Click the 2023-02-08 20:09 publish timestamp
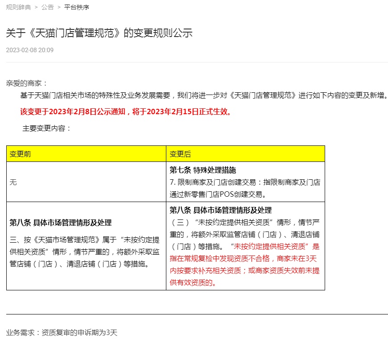Viewport: 388px width, 343px height. [x=30, y=50]
